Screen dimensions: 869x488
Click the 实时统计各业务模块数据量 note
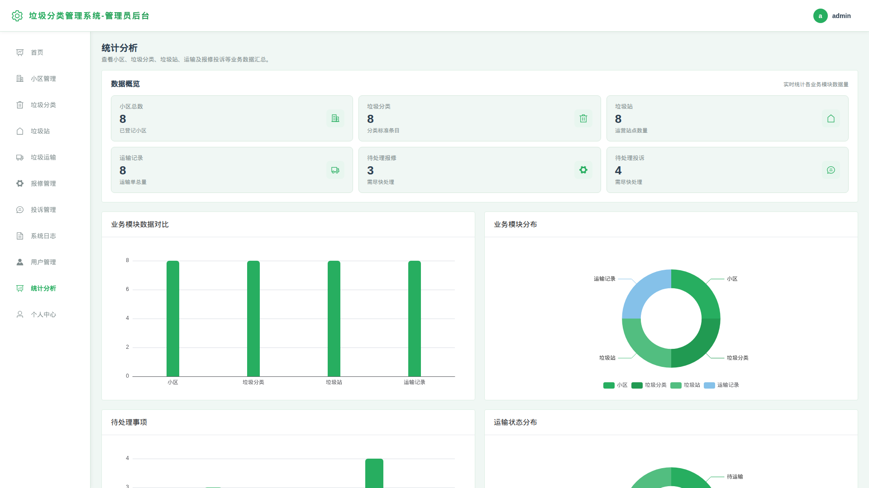[816, 84]
